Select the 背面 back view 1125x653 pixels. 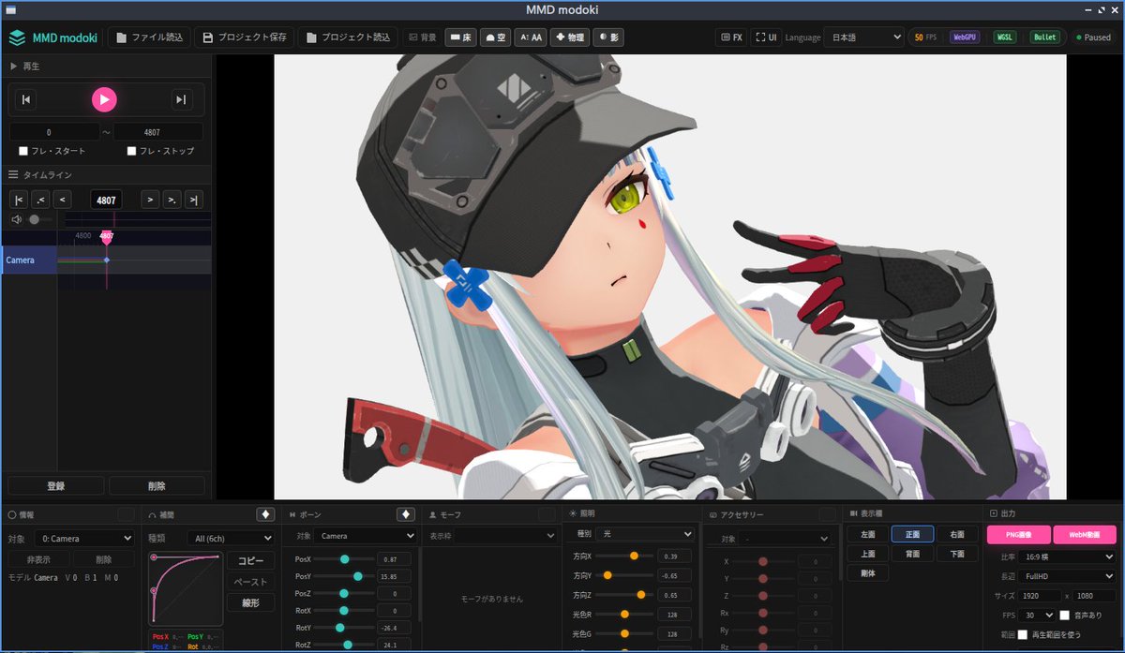click(x=912, y=554)
